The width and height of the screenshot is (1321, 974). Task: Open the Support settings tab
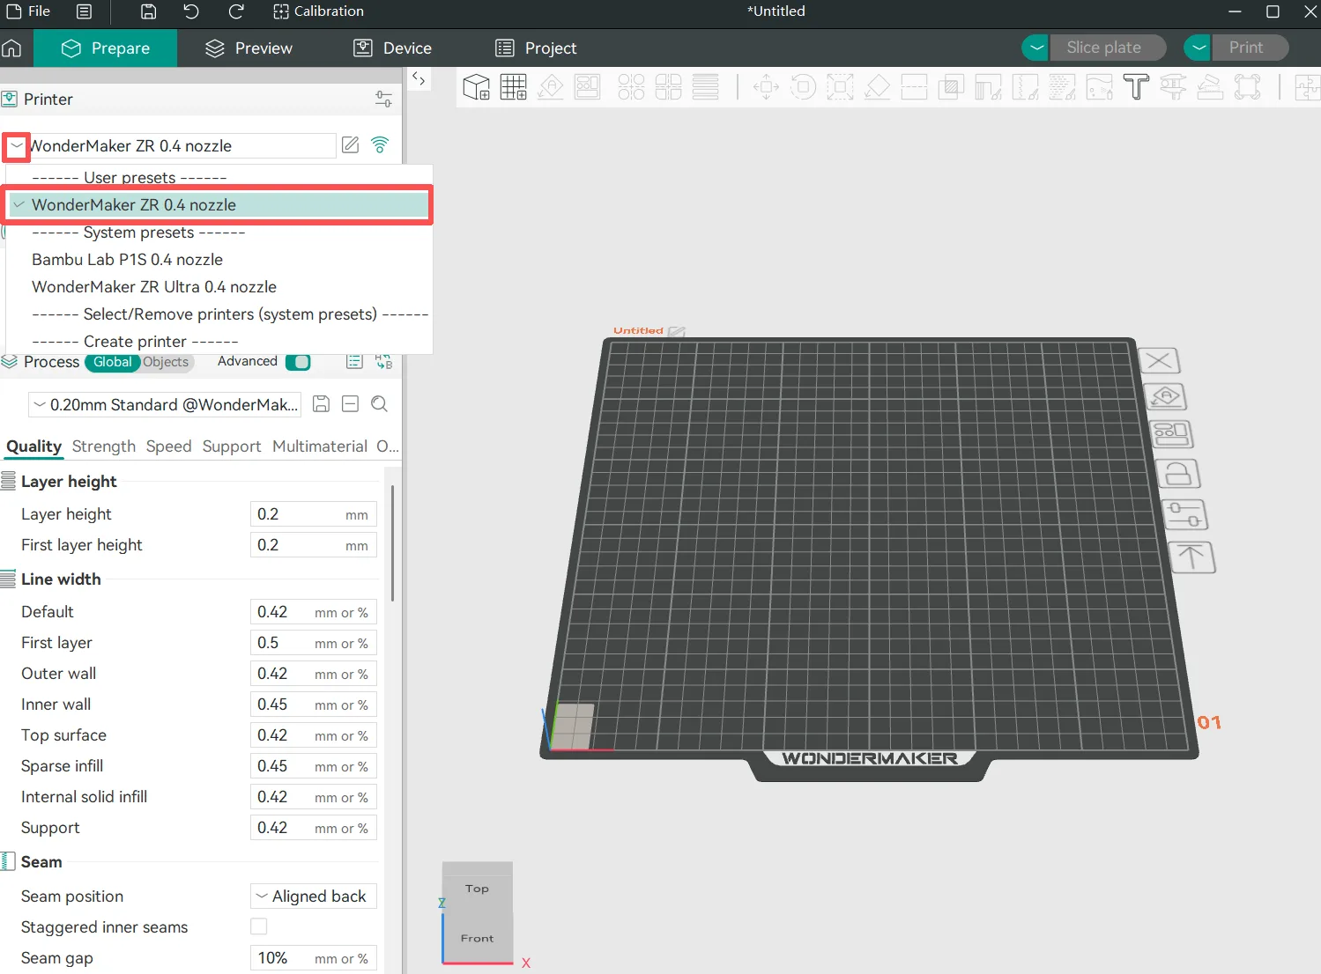(232, 446)
